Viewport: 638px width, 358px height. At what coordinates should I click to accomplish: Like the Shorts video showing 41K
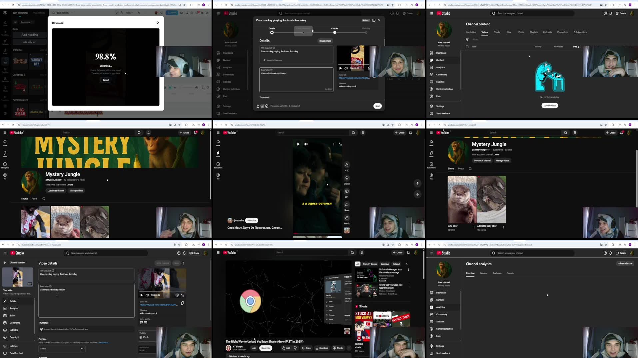(x=347, y=165)
